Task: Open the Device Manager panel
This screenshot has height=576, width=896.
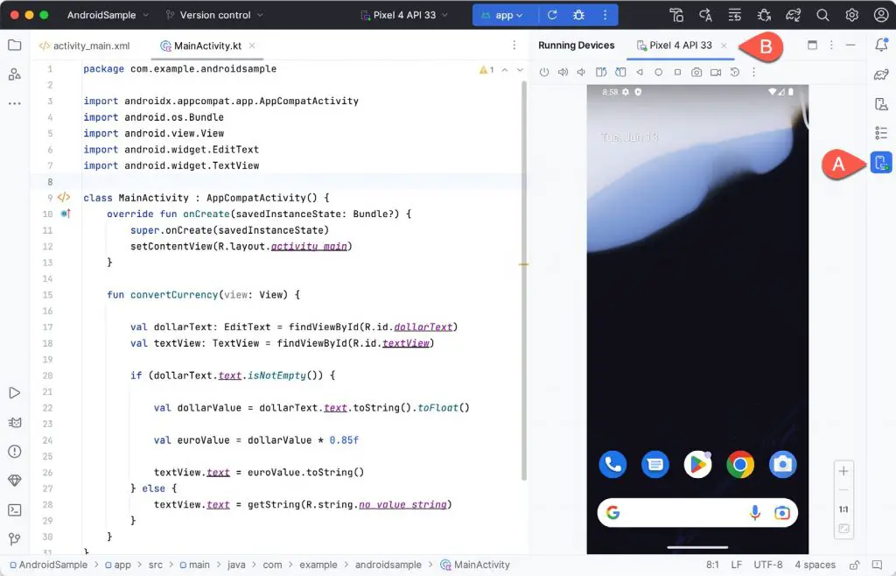Action: (881, 162)
